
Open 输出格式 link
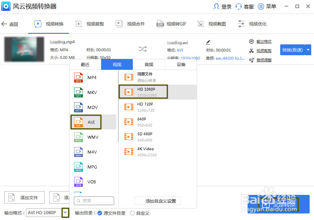pos(264,42)
